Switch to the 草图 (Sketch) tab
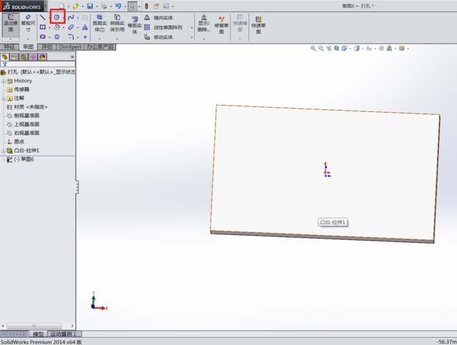 click(x=28, y=47)
